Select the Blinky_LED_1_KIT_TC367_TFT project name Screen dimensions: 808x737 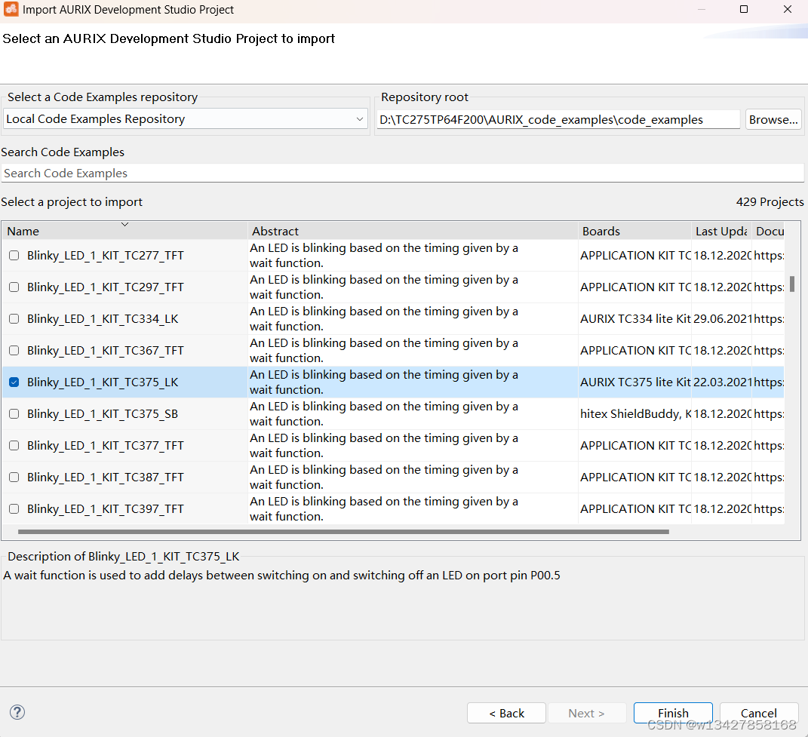point(105,351)
